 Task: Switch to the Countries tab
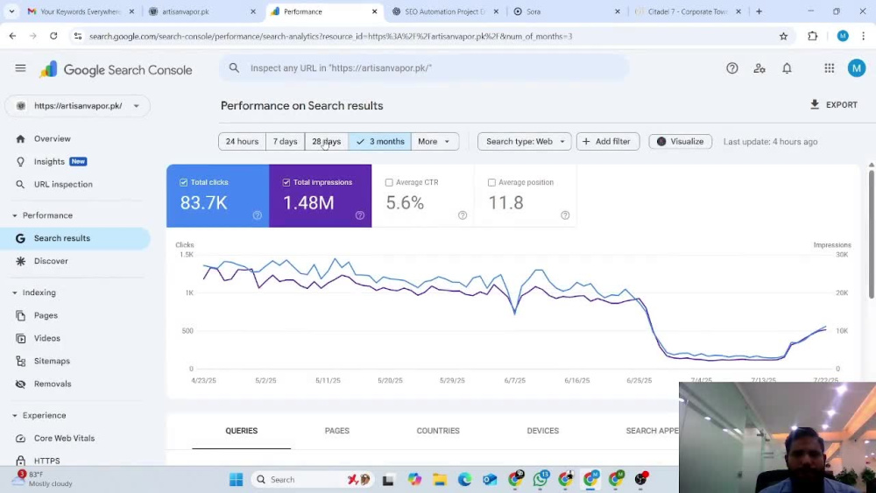pyautogui.click(x=438, y=431)
